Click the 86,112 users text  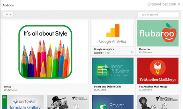point(100,90)
